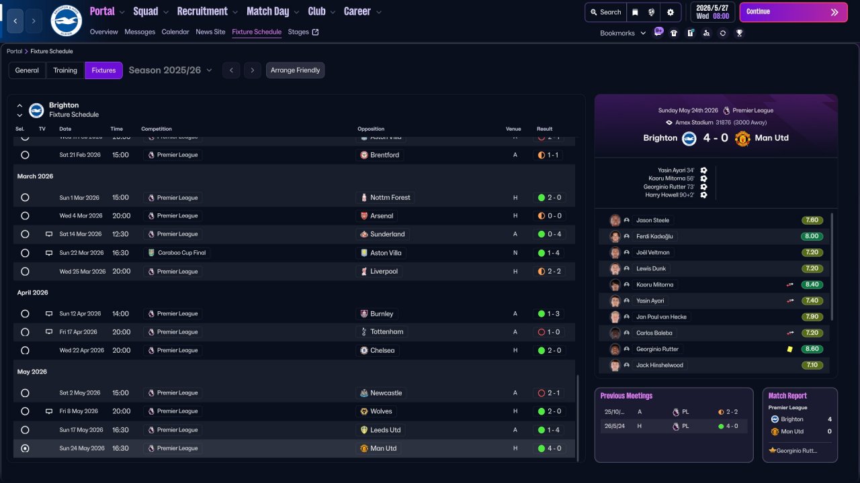Select the Nottm Forest fixture radio button
The image size is (860, 483).
[25, 198]
